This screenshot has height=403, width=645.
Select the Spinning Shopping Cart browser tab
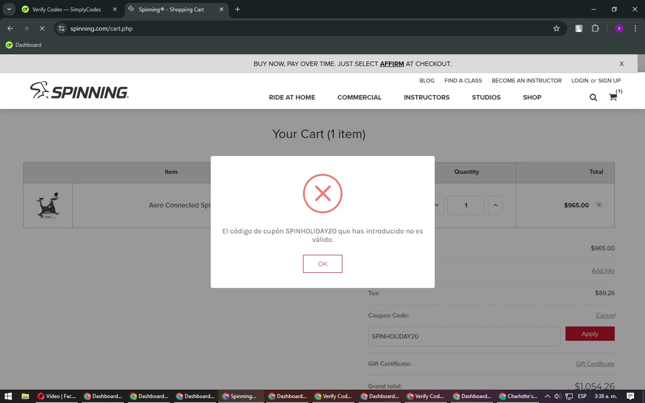click(x=172, y=9)
